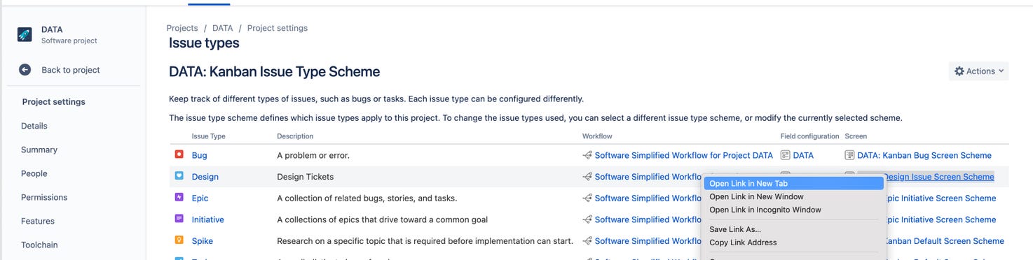Click the Workflow column header
The width and height of the screenshot is (1033, 260).
click(x=598, y=136)
